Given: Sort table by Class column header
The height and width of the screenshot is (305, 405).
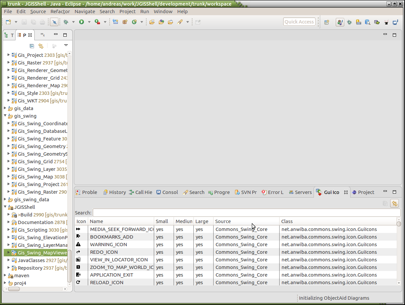Looking at the screenshot, I should tap(338, 221).
